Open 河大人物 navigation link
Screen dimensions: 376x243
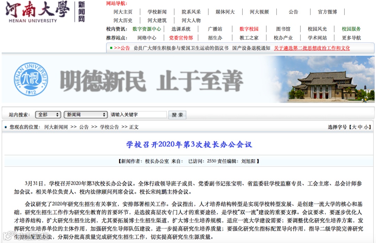[191, 21]
